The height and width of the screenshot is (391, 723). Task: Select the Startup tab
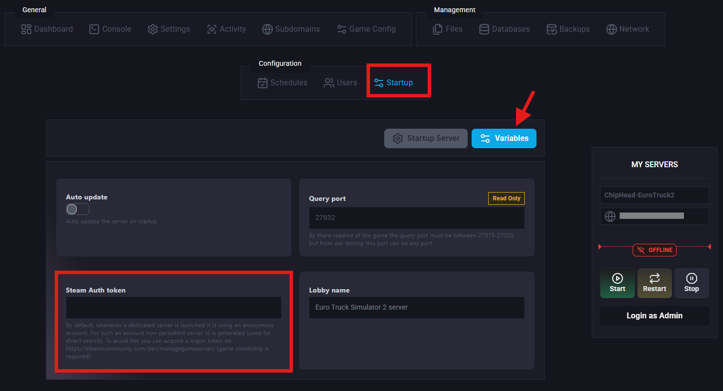click(393, 83)
